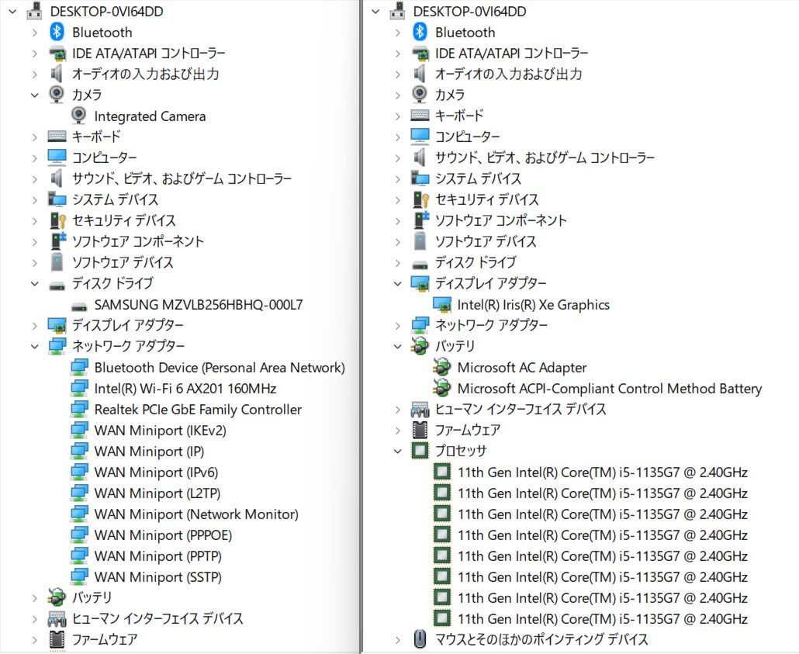Select ソフトウェア コンポーネント in left pane
This screenshot has width=799, height=654.
pyautogui.click(x=137, y=241)
